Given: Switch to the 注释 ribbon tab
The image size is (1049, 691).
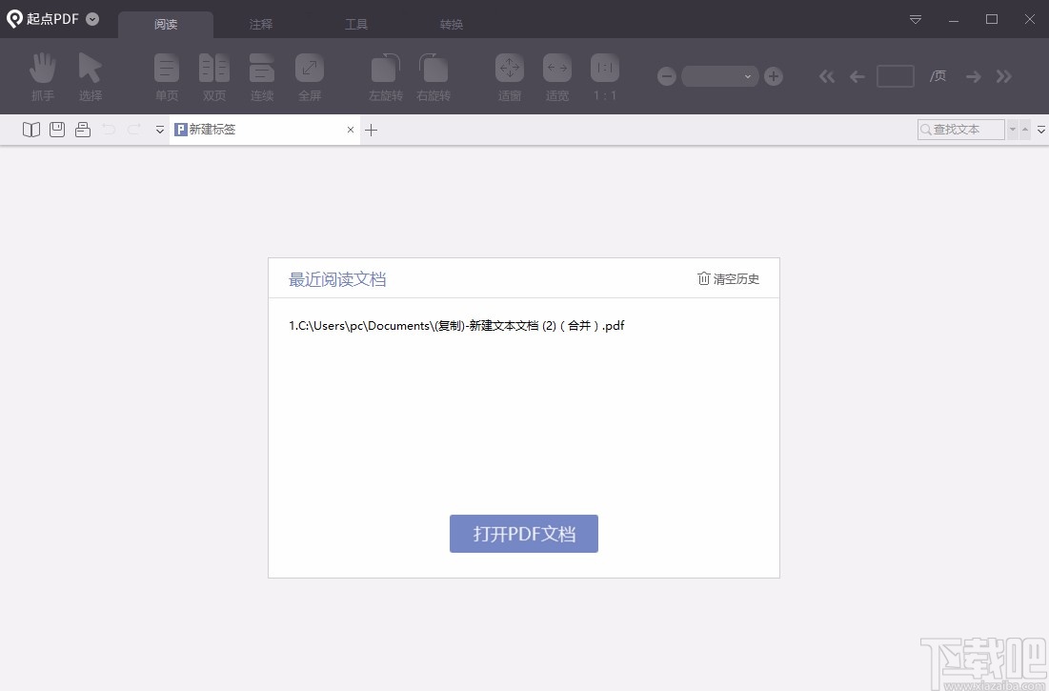Looking at the screenshot, I should click(x=261, y=23).
